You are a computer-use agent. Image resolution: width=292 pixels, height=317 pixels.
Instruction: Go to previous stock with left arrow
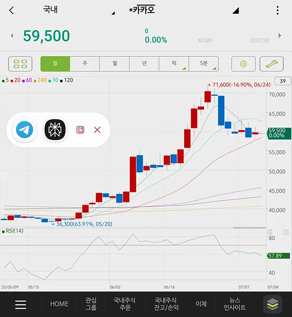click(x=12, y=36)
